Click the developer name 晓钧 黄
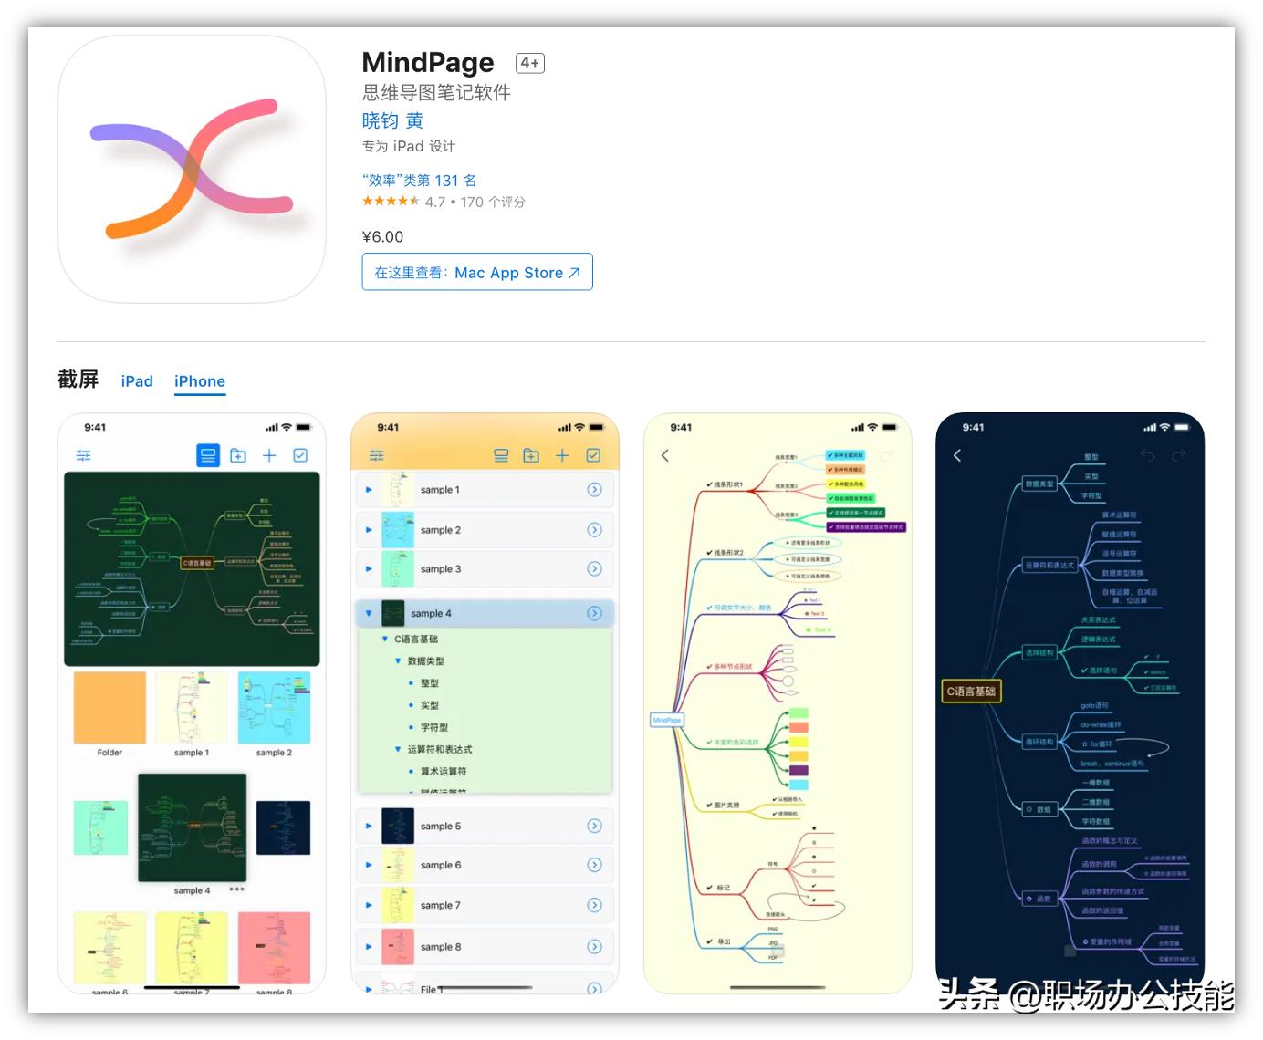Image resolution: width=1263 pixels, height=1040 pixels. click(392, 120)
